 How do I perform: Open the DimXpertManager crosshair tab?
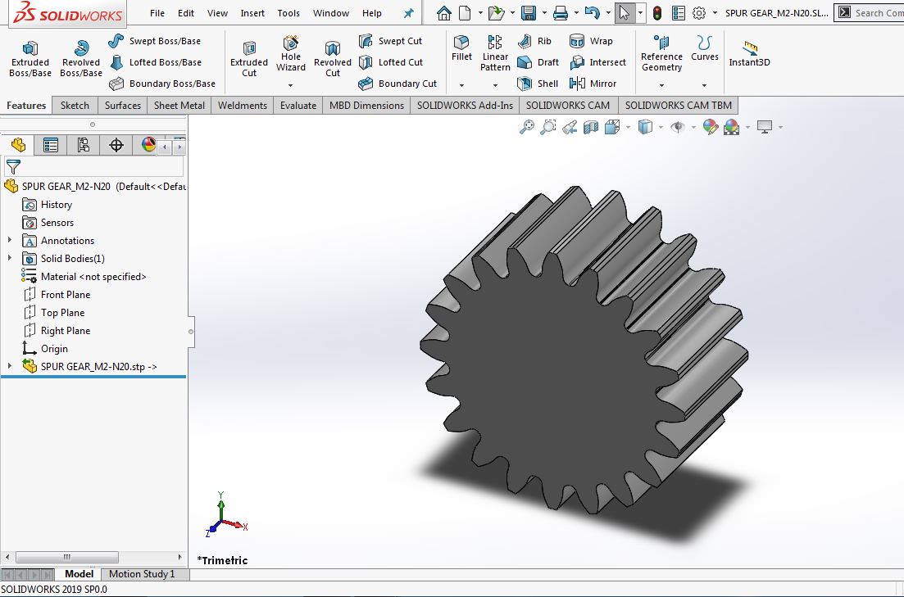pos(116,145)
